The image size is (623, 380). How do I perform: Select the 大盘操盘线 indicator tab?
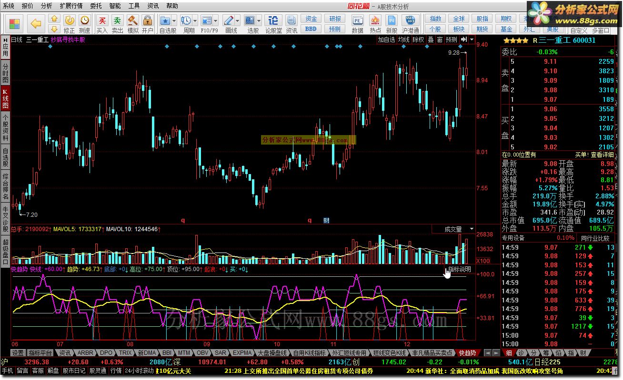tap(272, 353)
